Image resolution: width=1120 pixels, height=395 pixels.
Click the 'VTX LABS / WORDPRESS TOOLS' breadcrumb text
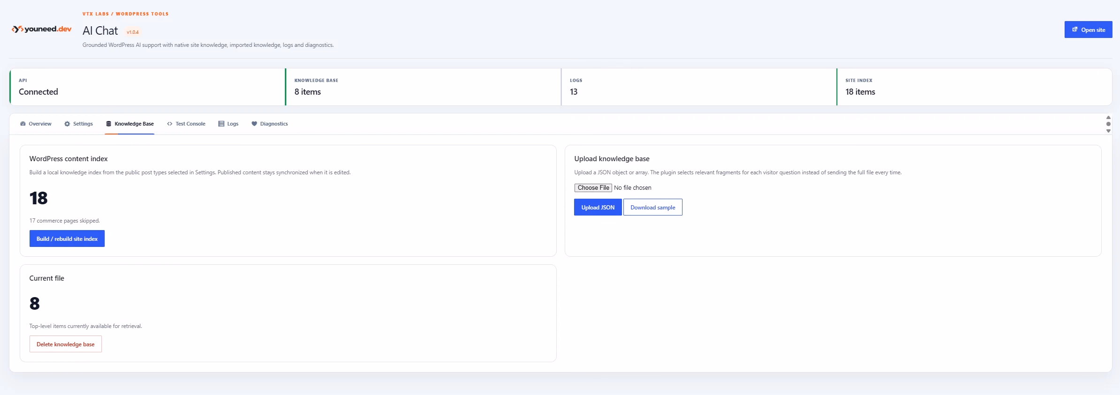click(x=125, y=14)
